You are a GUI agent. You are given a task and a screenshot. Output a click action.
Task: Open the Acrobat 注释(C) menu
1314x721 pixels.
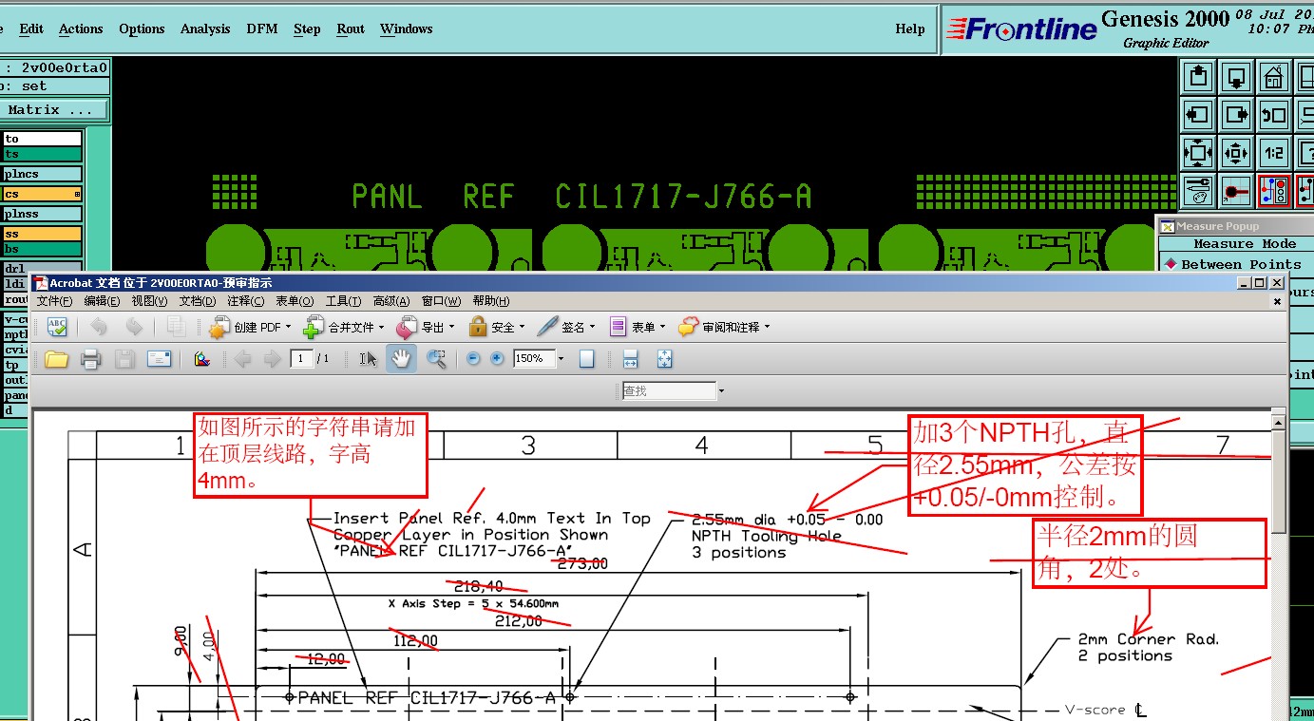coord(245,301)
